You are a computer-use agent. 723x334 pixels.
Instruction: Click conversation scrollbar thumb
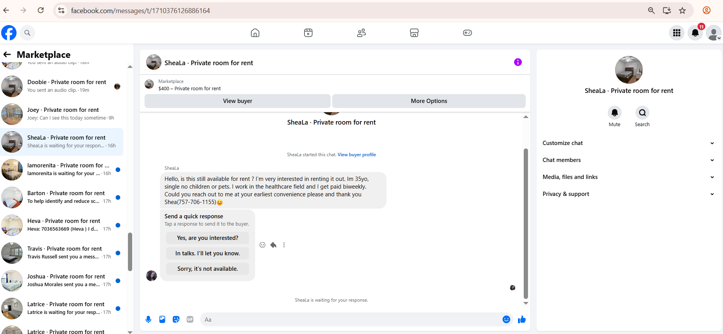526,224
